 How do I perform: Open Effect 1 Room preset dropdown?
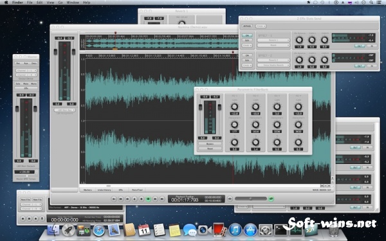(x=273, y=45)
